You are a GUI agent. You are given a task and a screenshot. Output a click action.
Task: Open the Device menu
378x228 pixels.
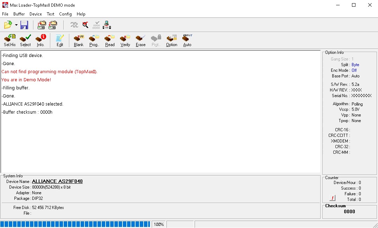[x=36, y=14]
